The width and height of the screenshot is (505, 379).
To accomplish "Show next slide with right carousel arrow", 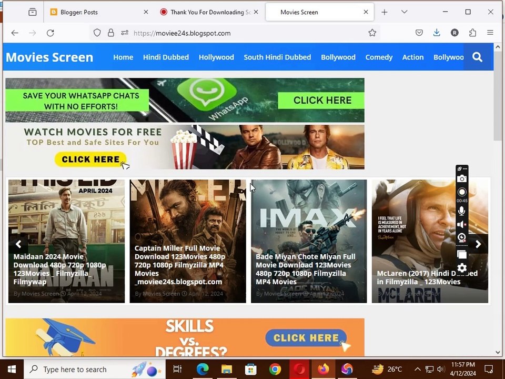I will [x=478, y=244].
